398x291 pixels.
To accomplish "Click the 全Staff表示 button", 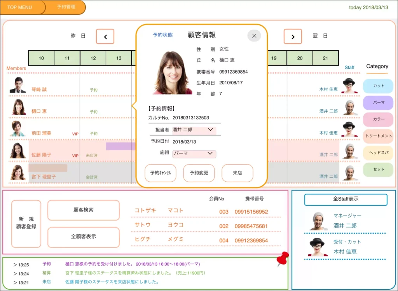I will coord(346,199).
